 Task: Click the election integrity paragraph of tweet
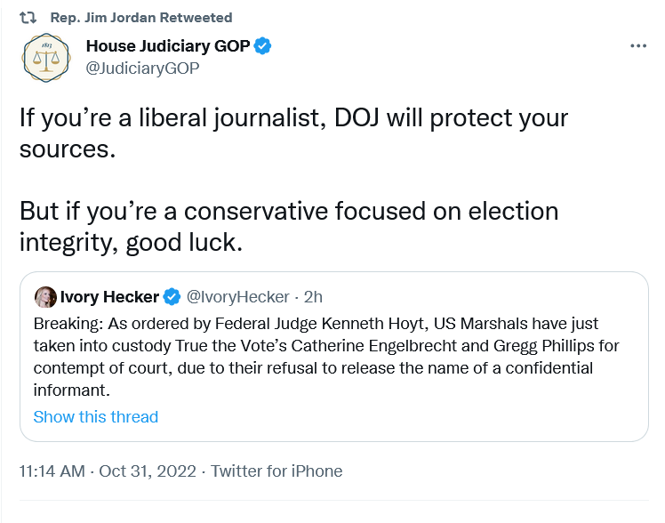(289, 227)
